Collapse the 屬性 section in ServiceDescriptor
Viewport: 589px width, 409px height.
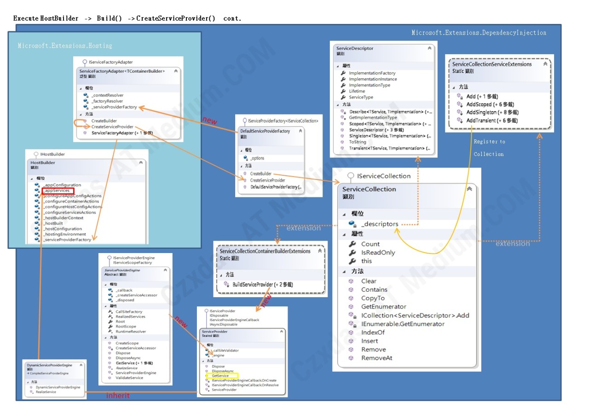[x=337, y=66]
